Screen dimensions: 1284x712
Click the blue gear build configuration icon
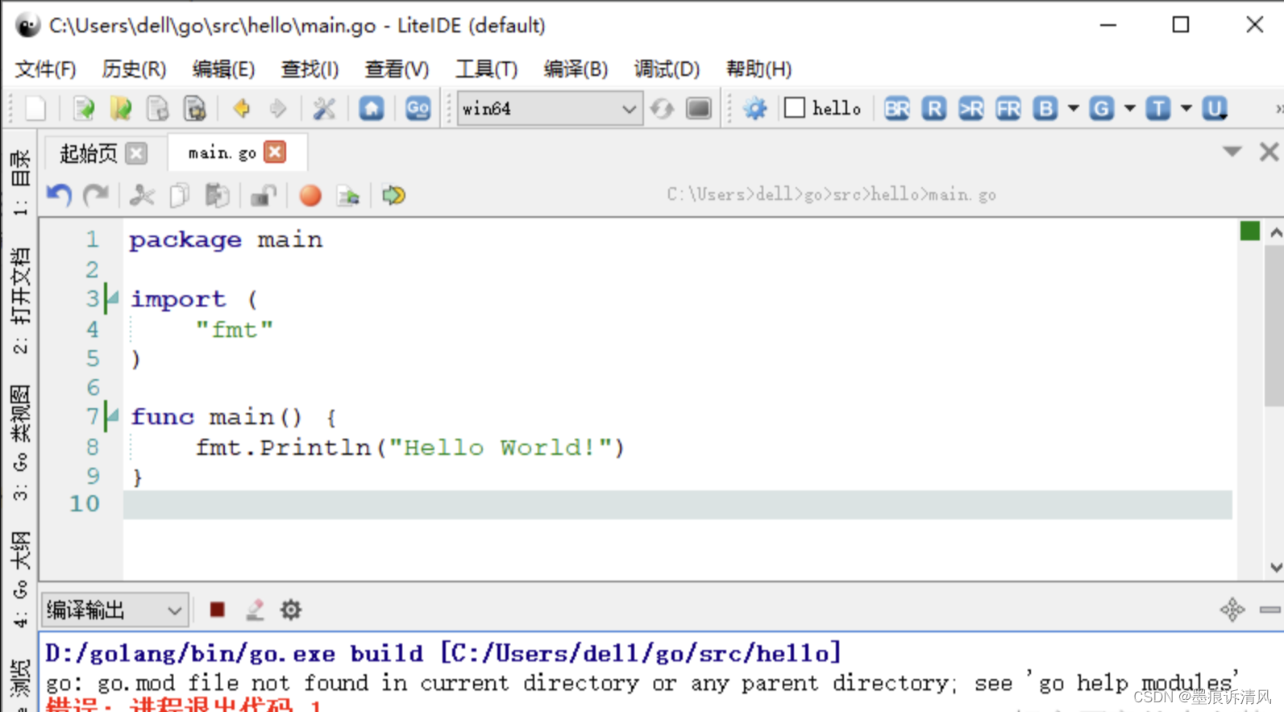[x=755, y=108]
